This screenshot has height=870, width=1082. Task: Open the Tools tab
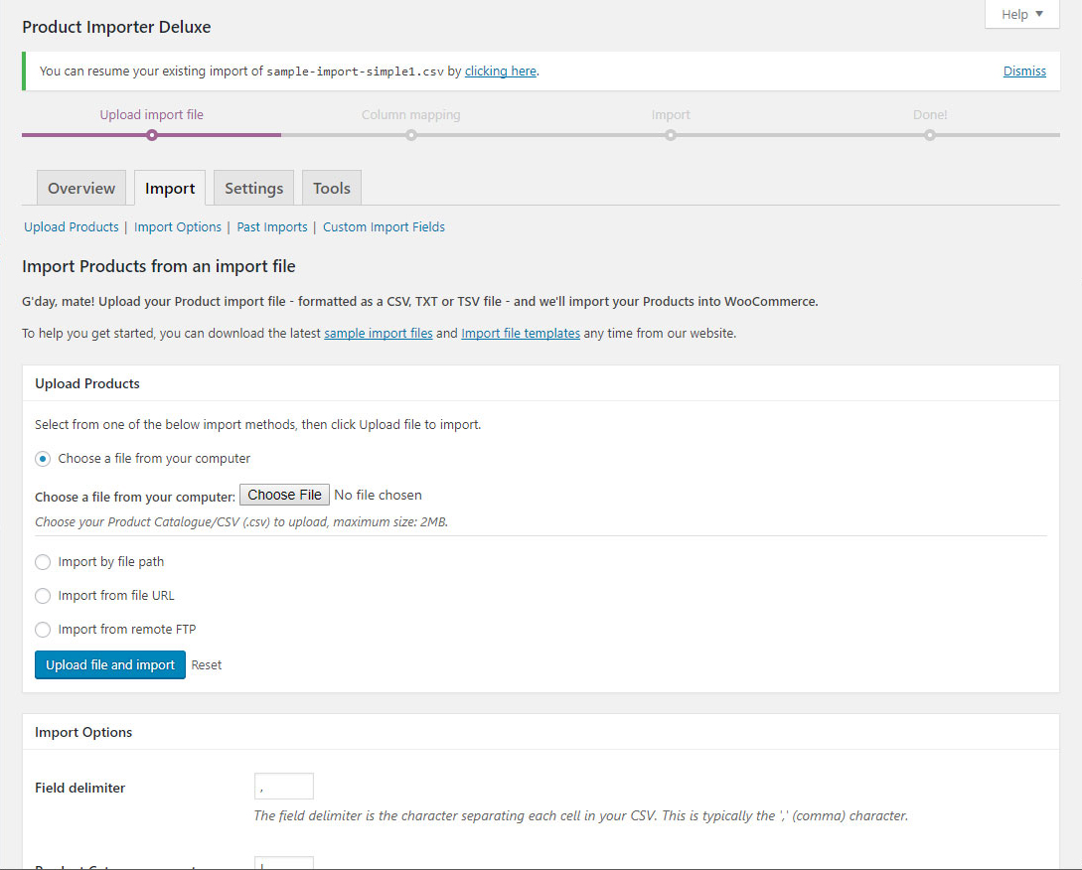(332, 188)
